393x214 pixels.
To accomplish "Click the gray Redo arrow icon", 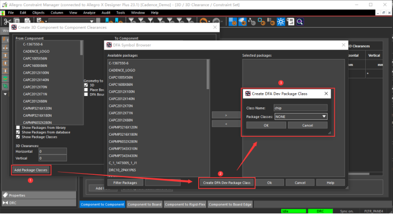I will coord(216,22).
